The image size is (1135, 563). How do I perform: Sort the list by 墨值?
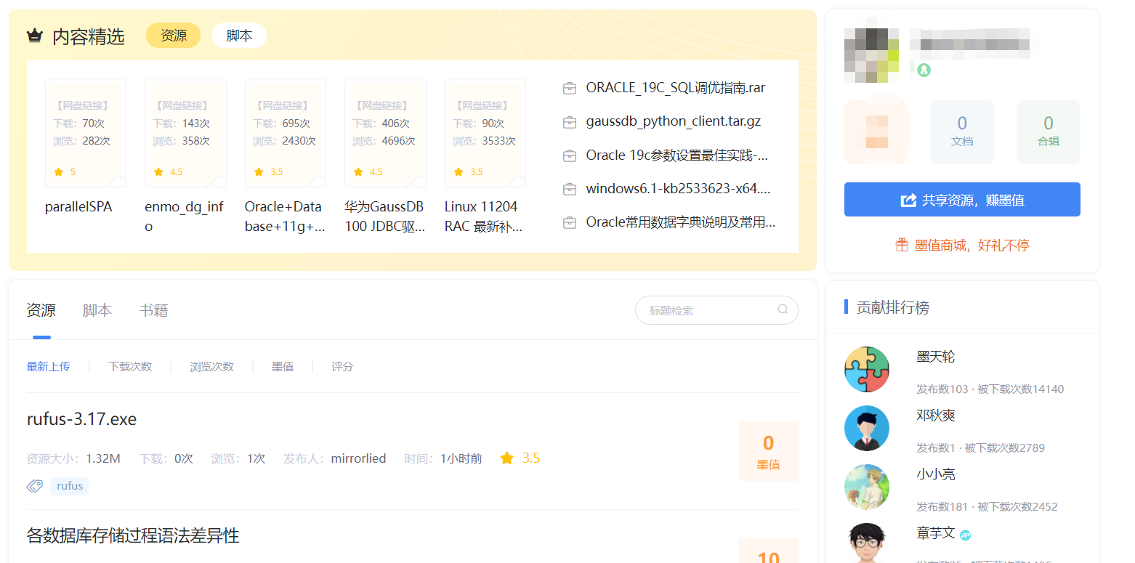(x=283, y=367)
